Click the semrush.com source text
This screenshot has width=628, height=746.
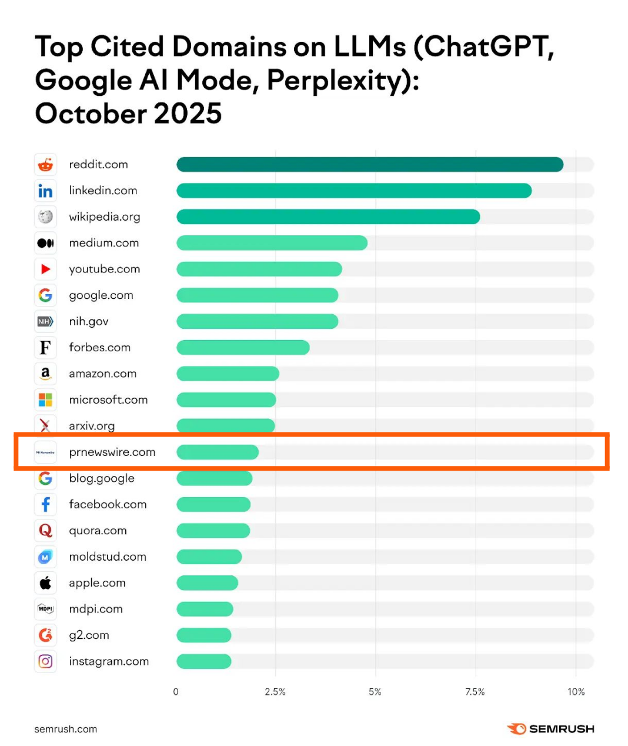click(66, 729)
